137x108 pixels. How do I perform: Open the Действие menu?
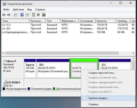click(18, 9)
